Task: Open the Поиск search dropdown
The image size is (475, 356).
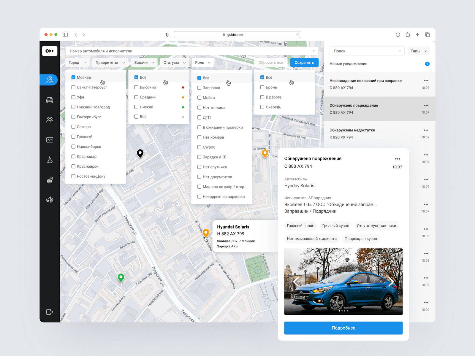Action: pos(367,51)
